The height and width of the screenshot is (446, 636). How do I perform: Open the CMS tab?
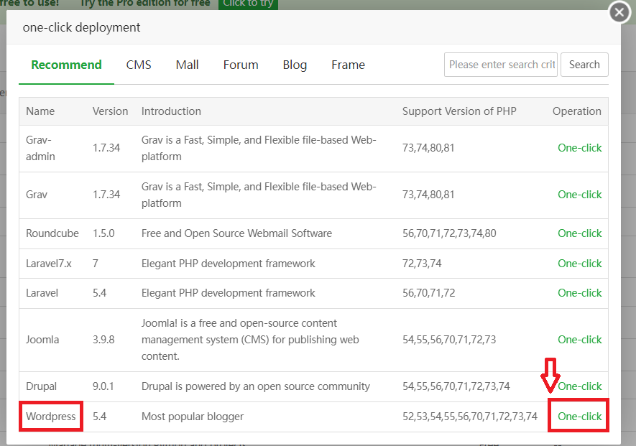click(139, 65)
